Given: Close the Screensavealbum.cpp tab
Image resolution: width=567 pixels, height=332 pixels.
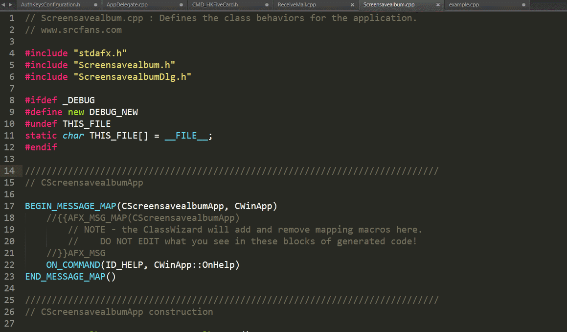Looking at the screenshot, I should (x=438, y=5).
